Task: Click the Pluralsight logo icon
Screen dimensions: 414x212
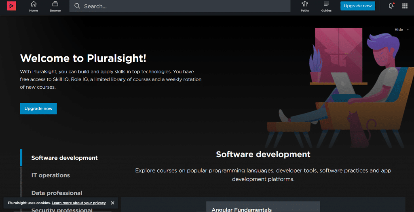Action: [11, 6]
